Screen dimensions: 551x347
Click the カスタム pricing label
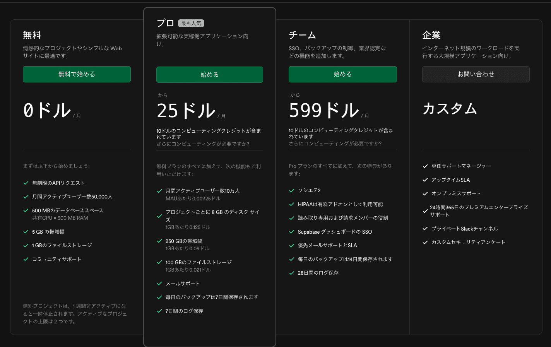[x=450, y=109]
